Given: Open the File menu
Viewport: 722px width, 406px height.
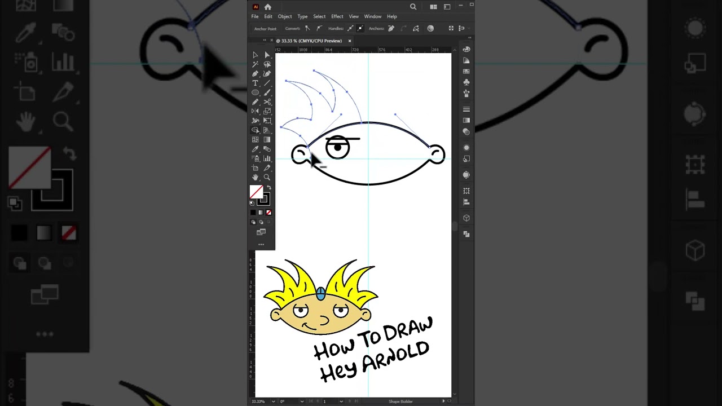Looking at the screenshot, I should coord(255,16).
